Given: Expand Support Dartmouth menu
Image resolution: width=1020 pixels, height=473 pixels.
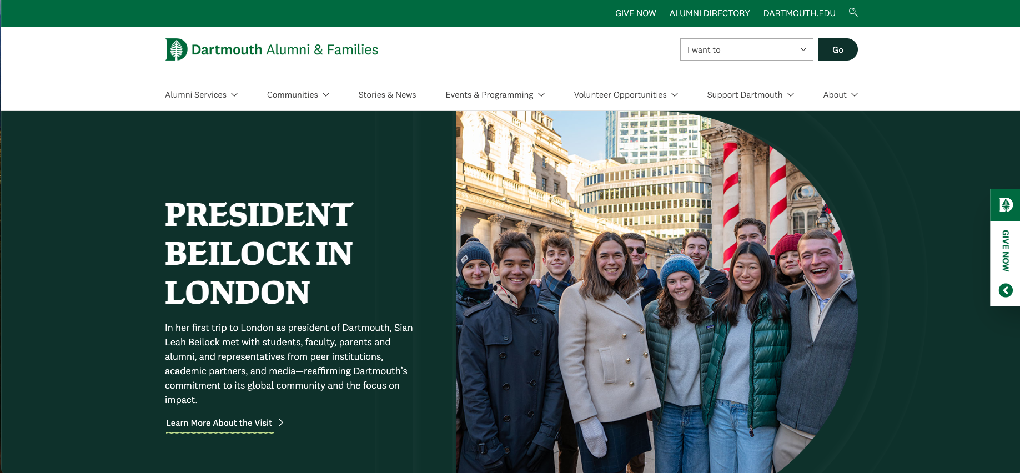Looking at the screenshot, I should (x=750, y=95).
